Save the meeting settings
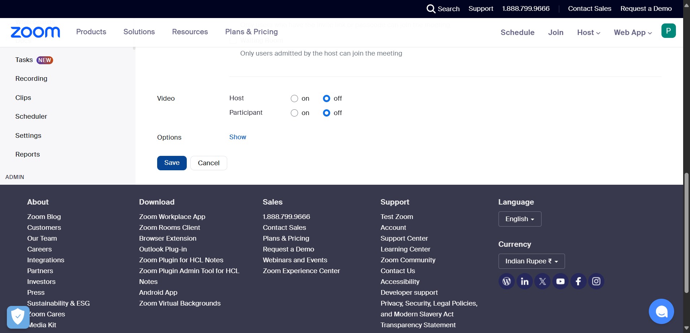This screenshot has width=690, height=333. click(x=172, y=163)
